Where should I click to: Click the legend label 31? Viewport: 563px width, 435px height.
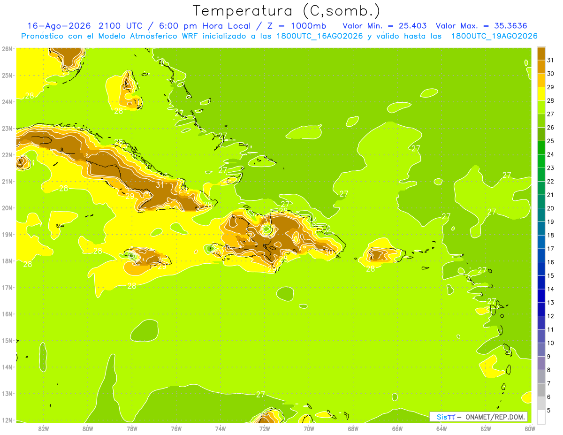[x=550, y=60]
